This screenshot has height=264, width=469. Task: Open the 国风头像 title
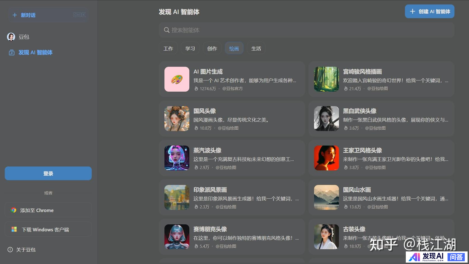click(x=205, y=111)
